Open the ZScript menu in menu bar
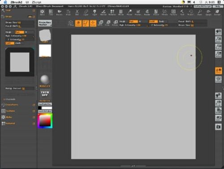Viewport: 224px width, 169px height. [x=36, y=2]
